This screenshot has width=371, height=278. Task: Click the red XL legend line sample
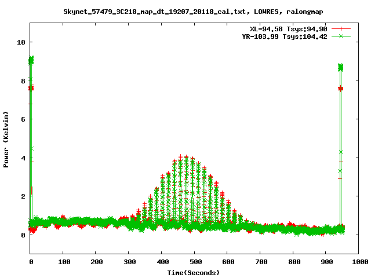341,29
